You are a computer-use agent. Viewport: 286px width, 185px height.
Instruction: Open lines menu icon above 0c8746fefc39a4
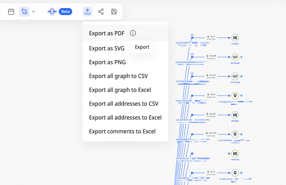[x=192, y=74]
